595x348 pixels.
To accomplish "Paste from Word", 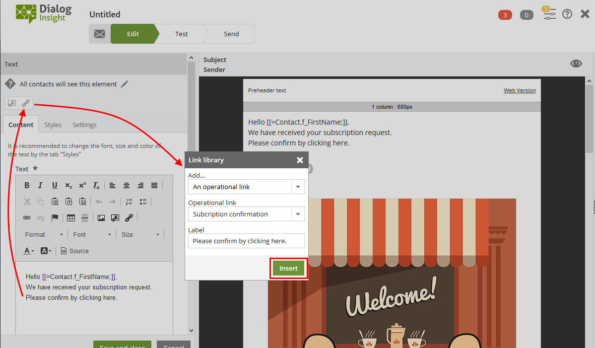I will click(83, 202).
